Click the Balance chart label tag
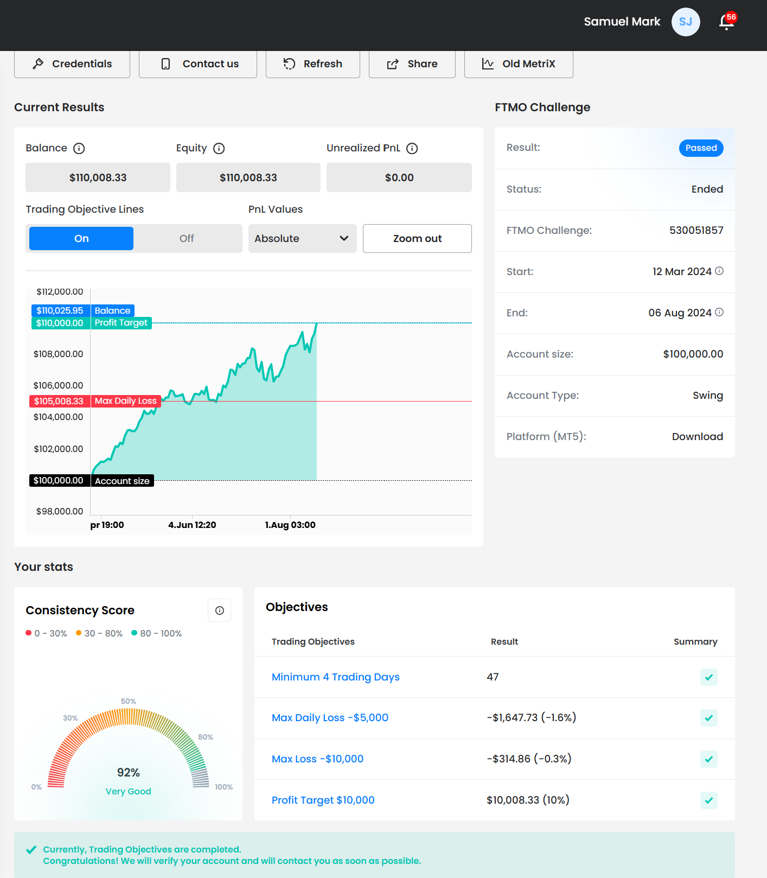 click(x=112, y=310)
